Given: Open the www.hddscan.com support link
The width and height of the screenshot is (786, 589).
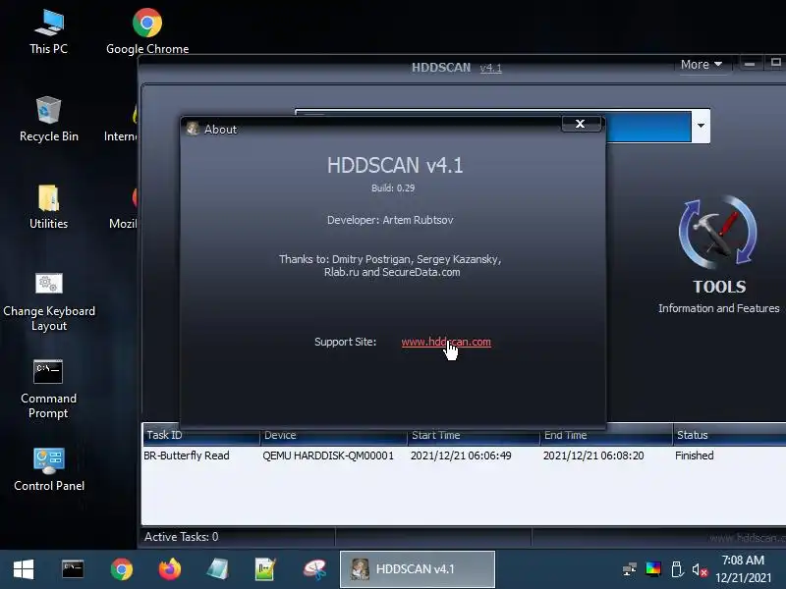Looking at the screenshot, I should tap(446, 342).
